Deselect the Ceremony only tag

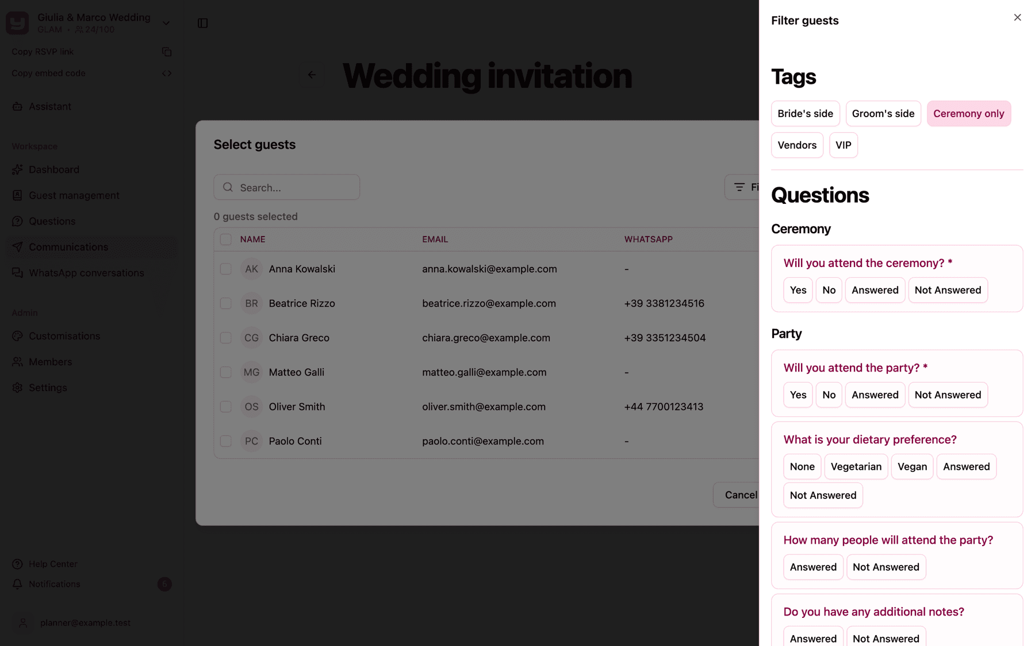pyautogui.click(x=968, y=114)
